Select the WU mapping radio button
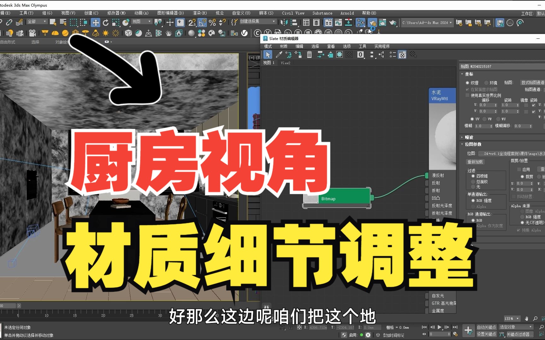Viewport: 545px width, 340px height. pyautogui.click(x=498, y=119)
